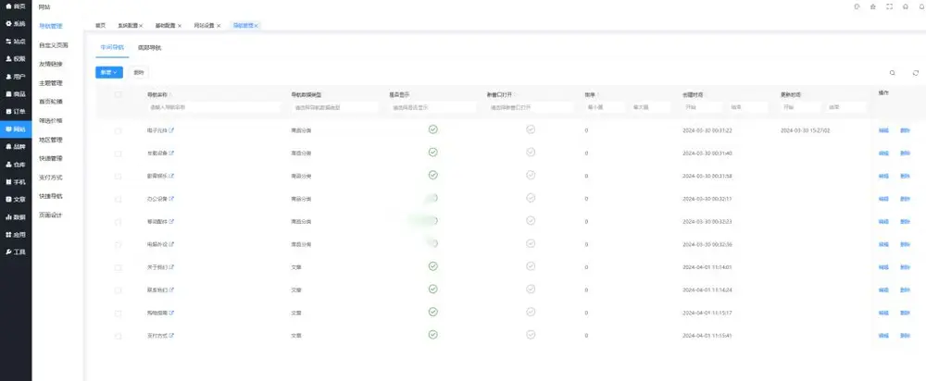
Task: Click the refresh icon above the table
Action: click(916, 73)
